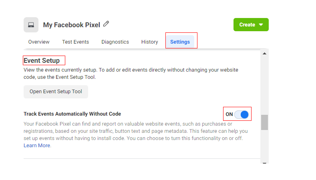Go to the Diagnostics tab

point(115,42)
